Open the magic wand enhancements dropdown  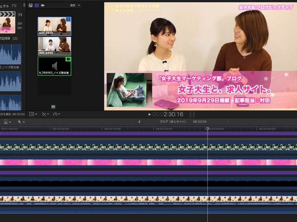pos(45,114)
